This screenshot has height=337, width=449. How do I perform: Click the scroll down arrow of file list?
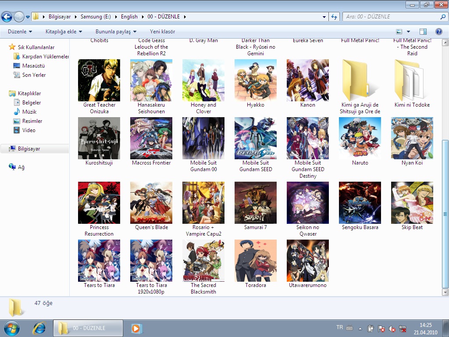(445, 292)
